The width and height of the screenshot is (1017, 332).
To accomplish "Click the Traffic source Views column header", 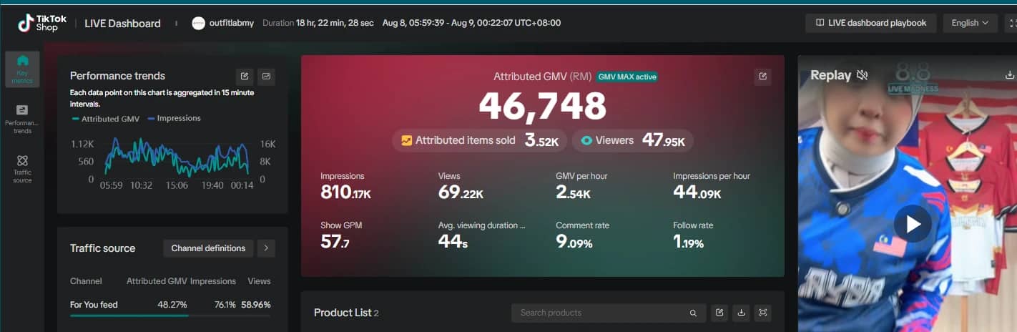I will [259, 281].
